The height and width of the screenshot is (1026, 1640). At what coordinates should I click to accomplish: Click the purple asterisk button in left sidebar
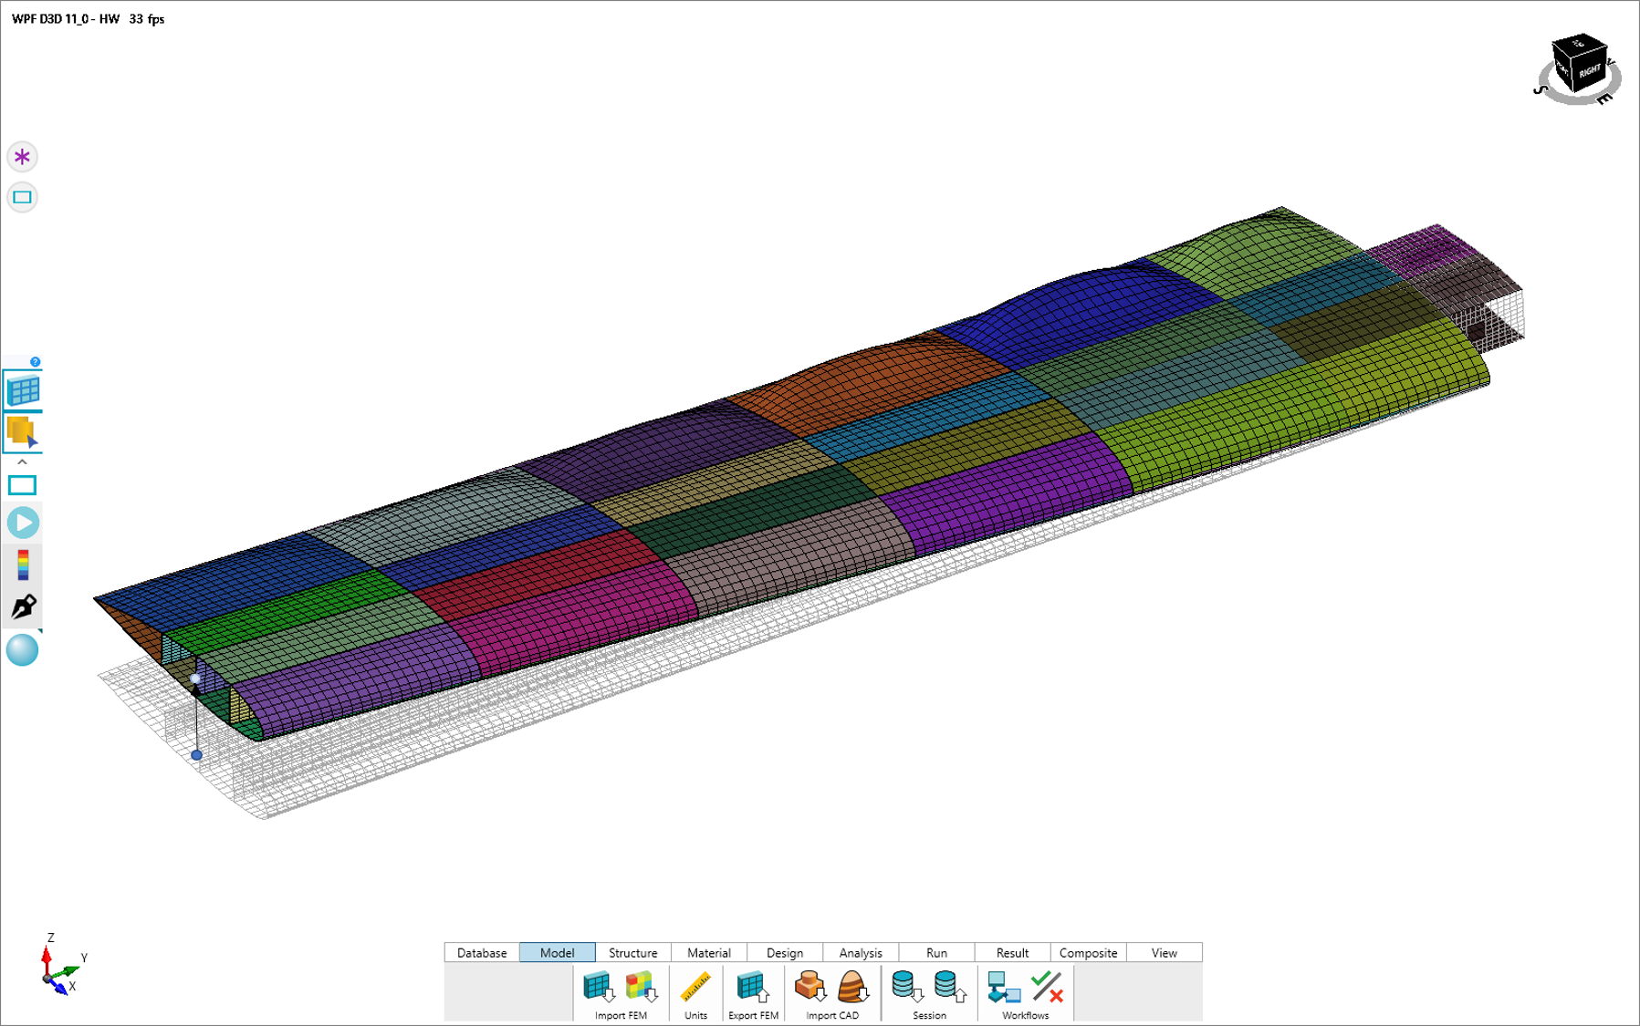[x=23, y=157]
